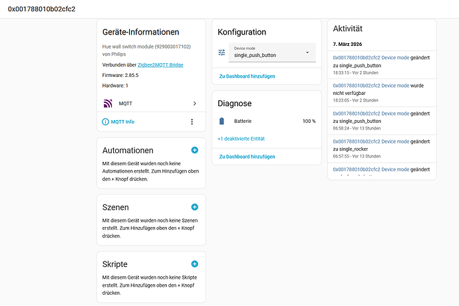
Task: Open the 06:58:24 Device mode activity entry
Action: 382,121
